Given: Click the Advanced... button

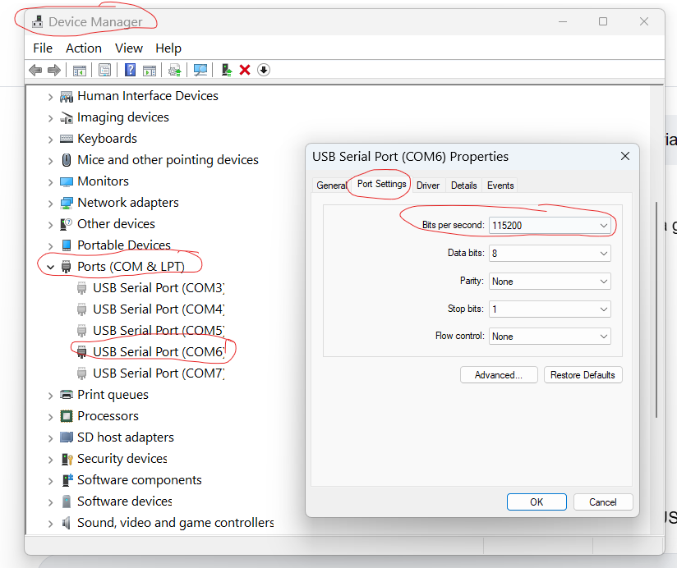Looking at the screenshot, I should (498, 375).
